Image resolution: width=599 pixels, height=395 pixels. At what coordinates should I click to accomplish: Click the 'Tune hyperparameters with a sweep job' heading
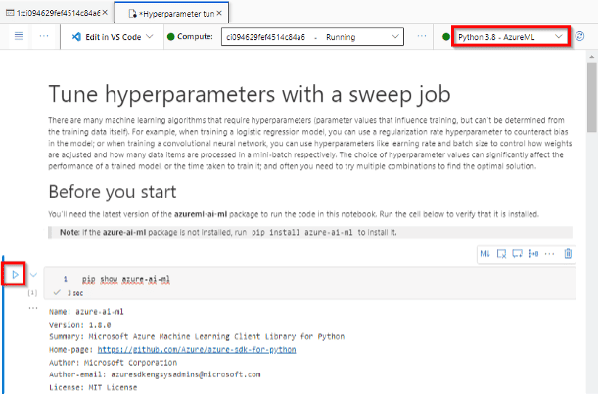click(250, 94)
